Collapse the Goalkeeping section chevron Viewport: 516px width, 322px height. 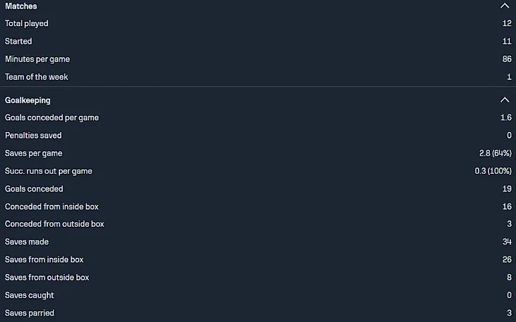[x=504, y=100]
